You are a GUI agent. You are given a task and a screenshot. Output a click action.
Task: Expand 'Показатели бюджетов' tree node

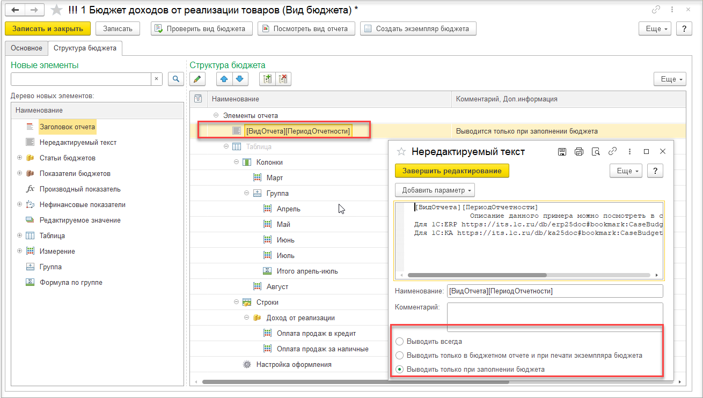point(19,174)
